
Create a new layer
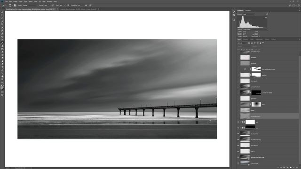coord(293,168)
